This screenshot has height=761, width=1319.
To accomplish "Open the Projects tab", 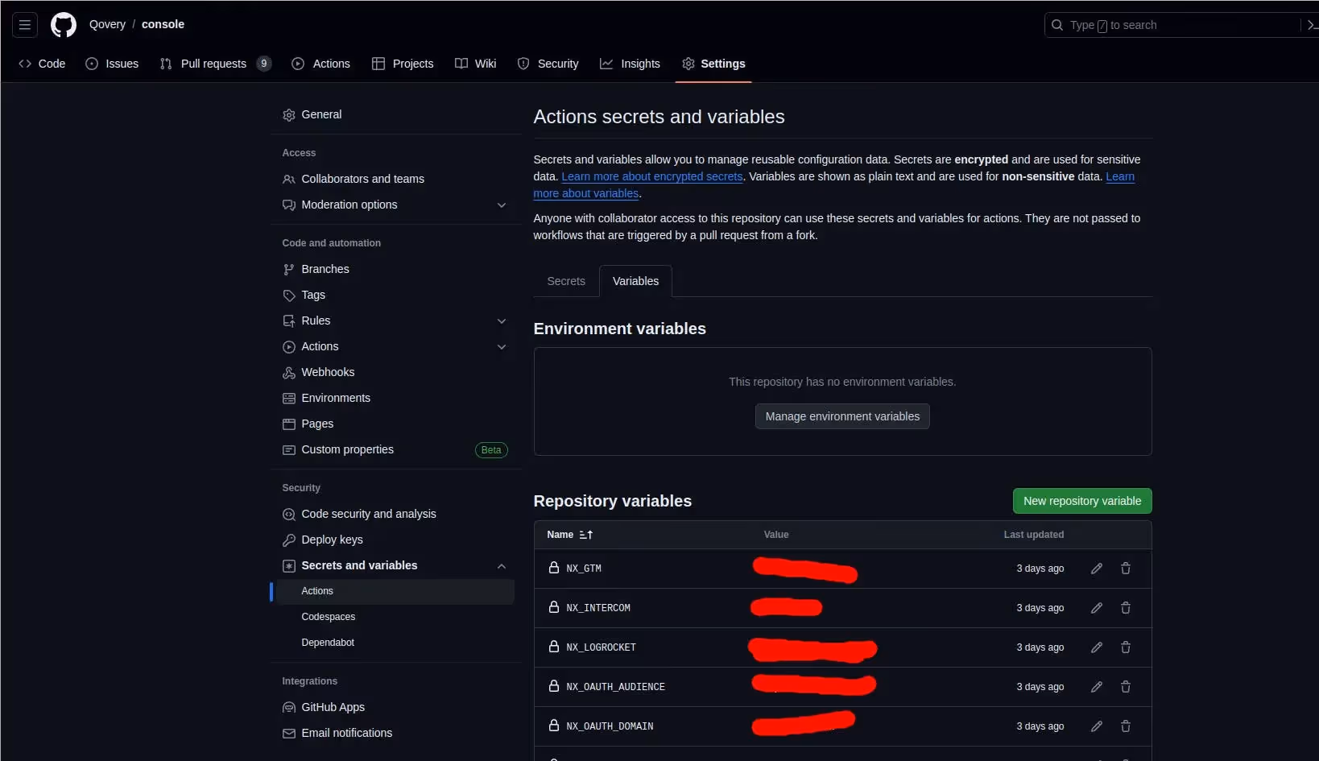I will (x=403, y=64).
